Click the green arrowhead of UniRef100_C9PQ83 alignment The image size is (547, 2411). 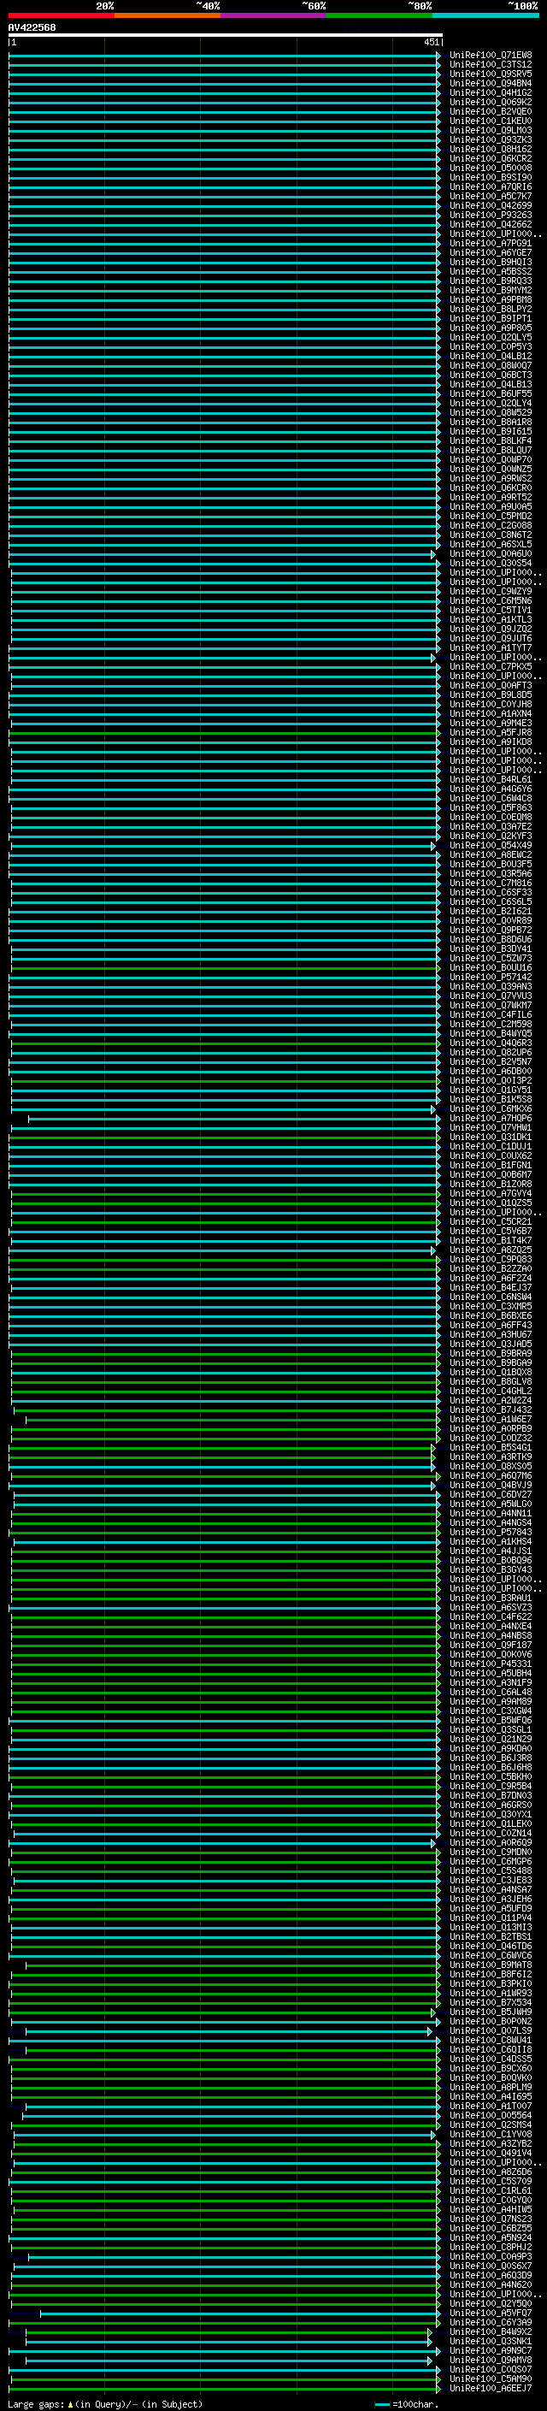[x=438, y=1260]
